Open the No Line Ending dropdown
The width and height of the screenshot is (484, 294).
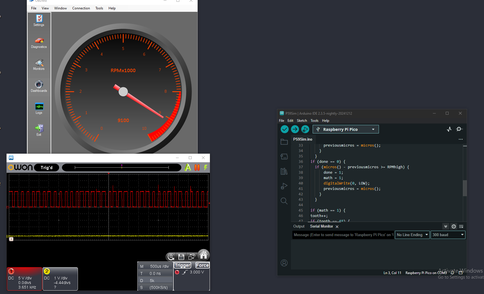click(412, 235)
